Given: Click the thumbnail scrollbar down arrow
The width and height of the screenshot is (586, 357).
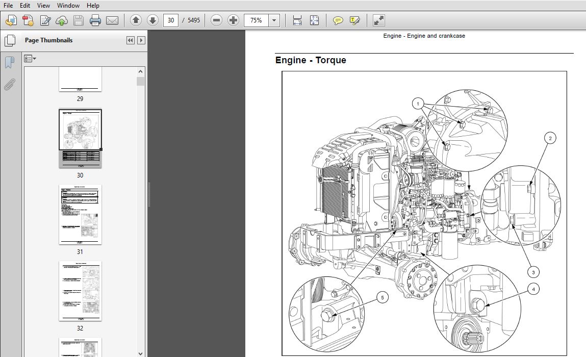Looking at the screenshot, I should pyautogui.click(x=141, y=353).
